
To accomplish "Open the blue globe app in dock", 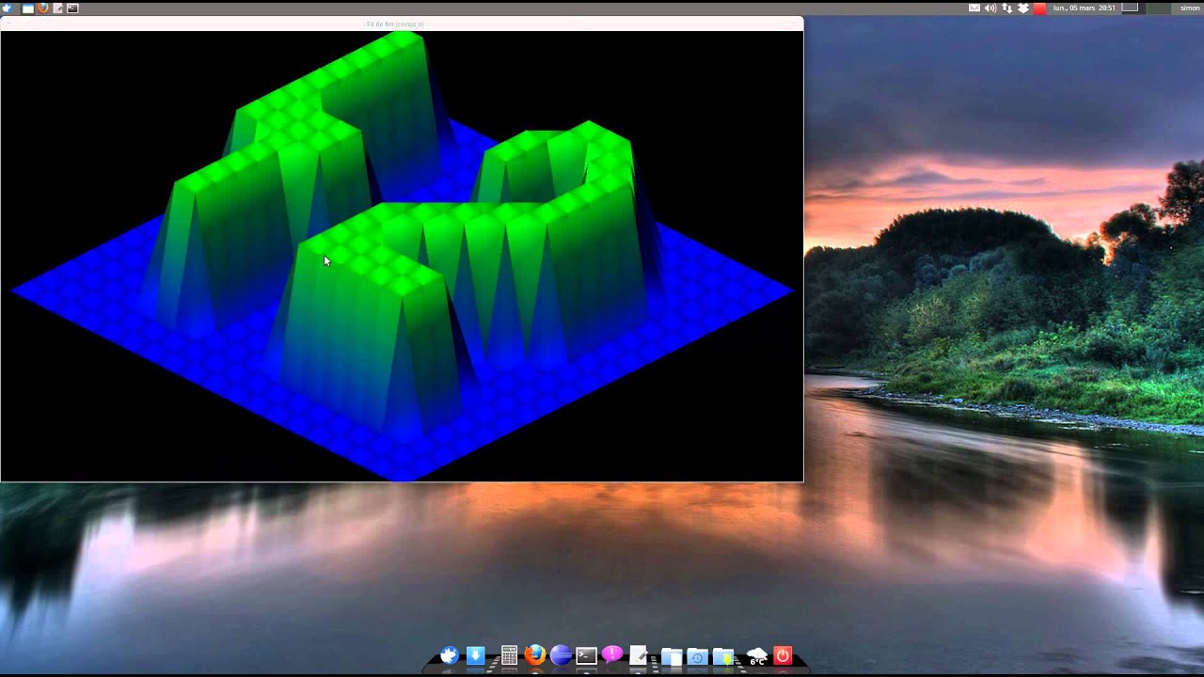I will (x=561, y=655).
